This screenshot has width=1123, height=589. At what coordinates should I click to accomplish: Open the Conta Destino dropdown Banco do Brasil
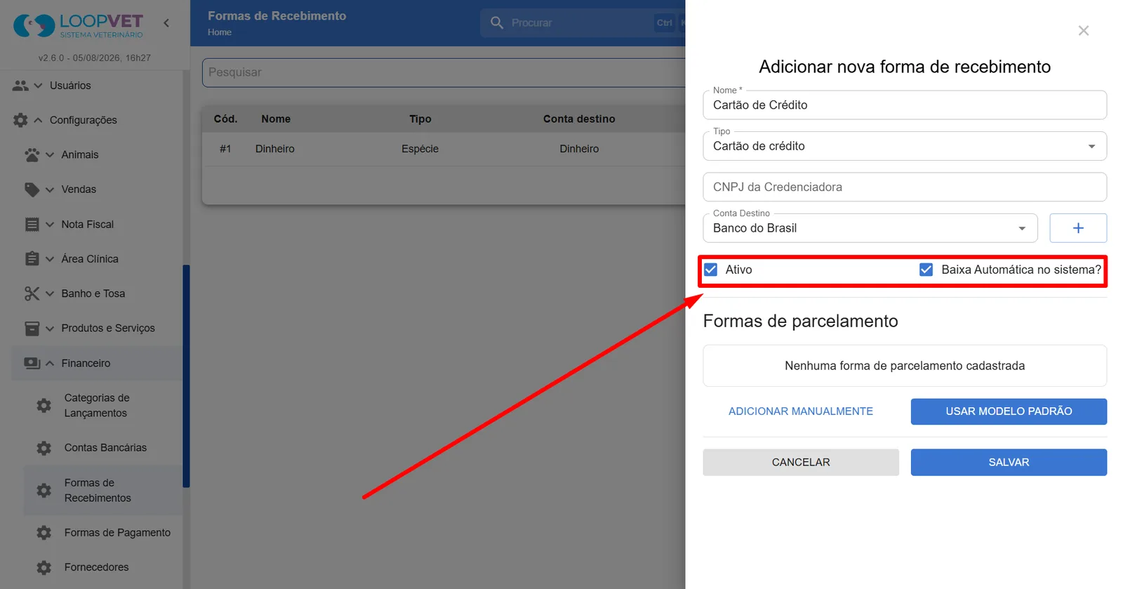[870, 228]
